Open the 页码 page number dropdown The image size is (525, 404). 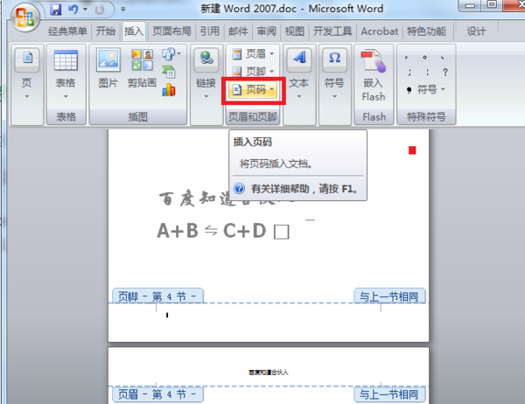(x=253, y=89)
